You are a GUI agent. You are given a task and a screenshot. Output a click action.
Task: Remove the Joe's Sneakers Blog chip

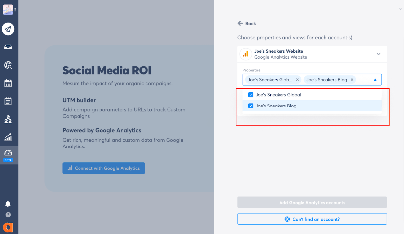pos(352,80)
